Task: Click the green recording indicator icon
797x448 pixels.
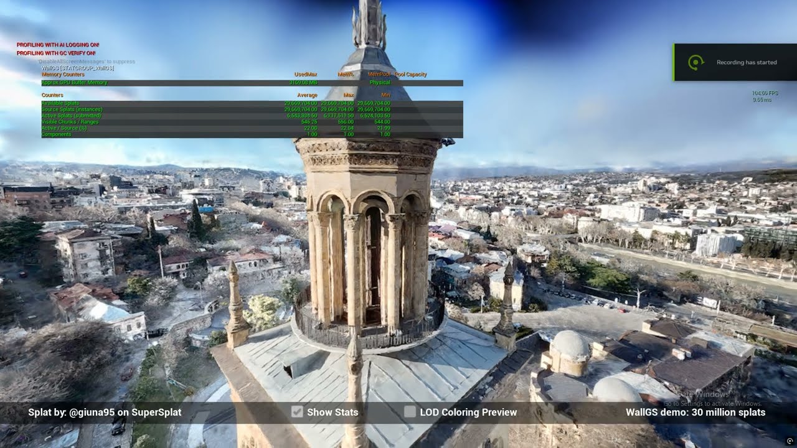Action: tap(696, 62)
